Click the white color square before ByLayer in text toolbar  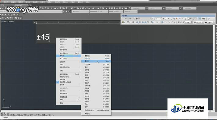pyautogui.click(x=189, y=19)
